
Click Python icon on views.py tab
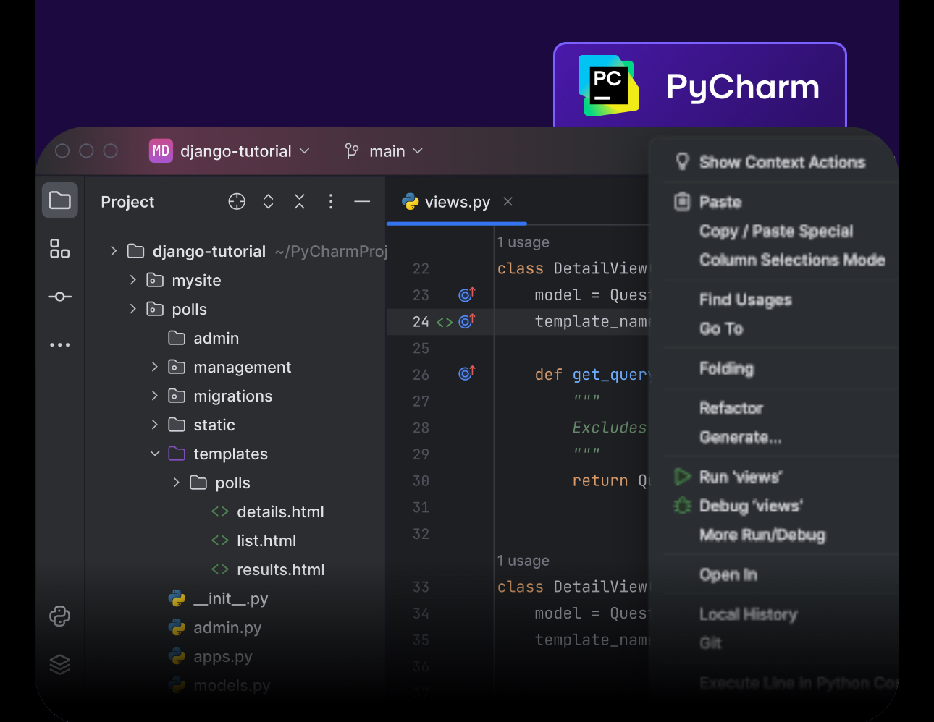coord(411,202)
